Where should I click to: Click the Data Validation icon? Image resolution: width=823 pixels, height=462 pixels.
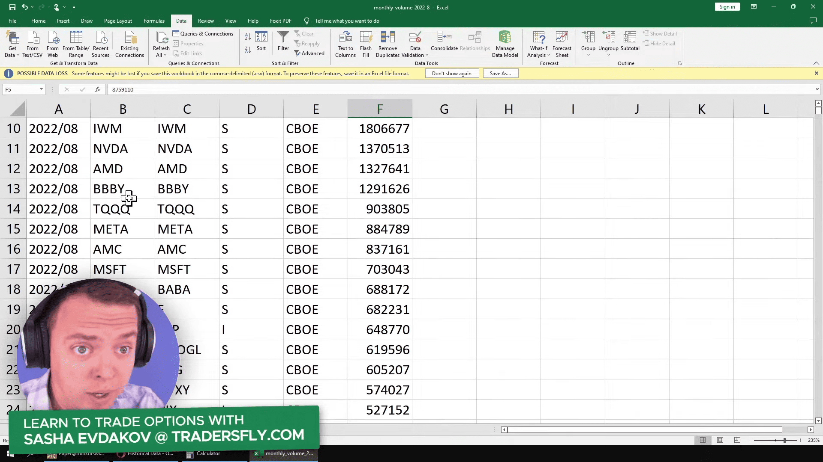tap(415, 38)
